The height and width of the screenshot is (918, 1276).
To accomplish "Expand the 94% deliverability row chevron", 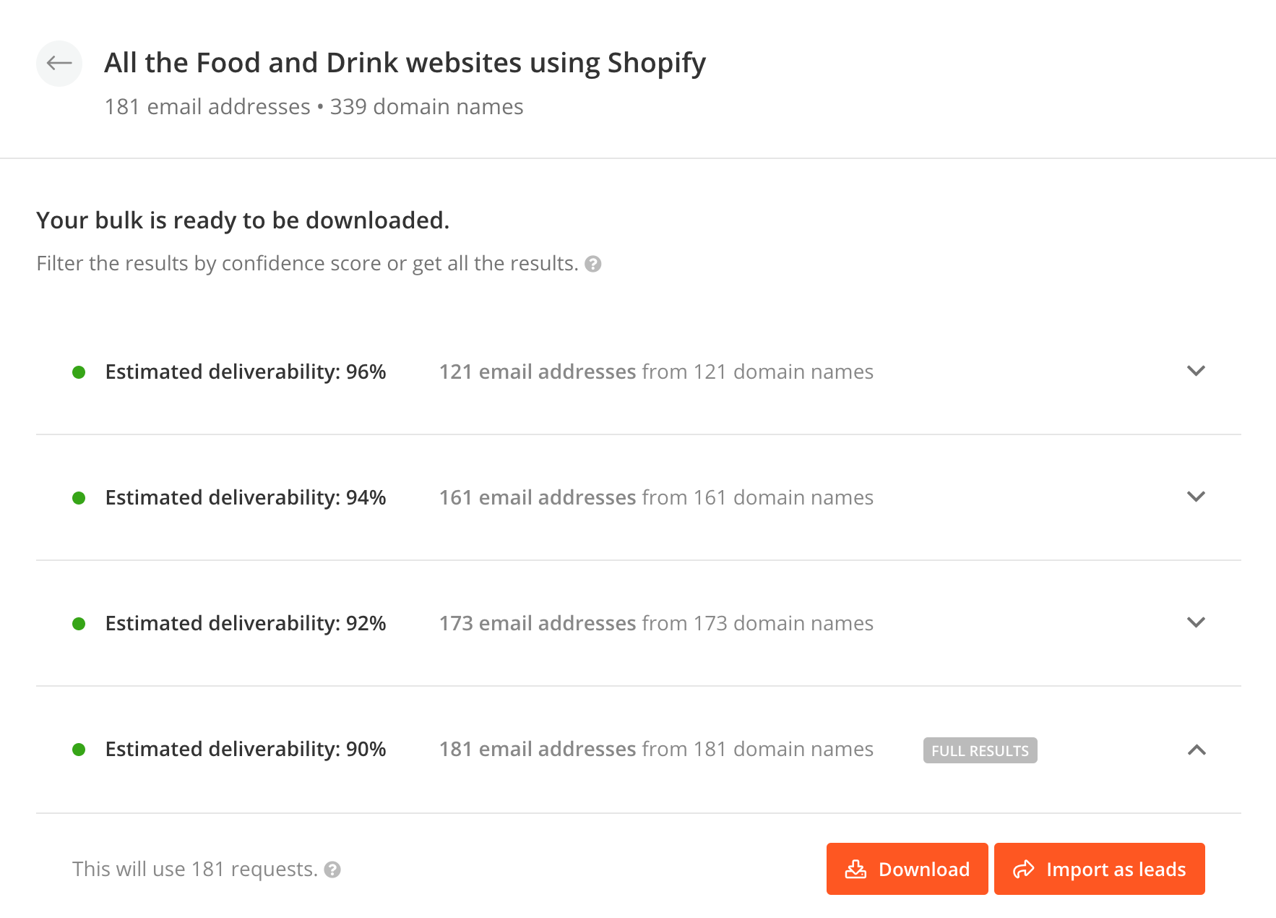I will tap(1197, 497).
